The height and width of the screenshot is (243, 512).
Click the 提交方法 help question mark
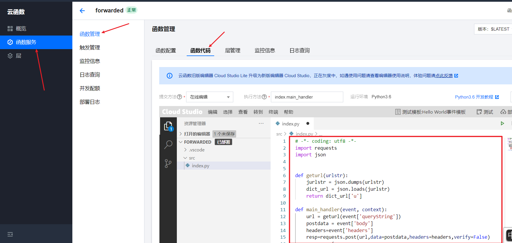(179, 97)
